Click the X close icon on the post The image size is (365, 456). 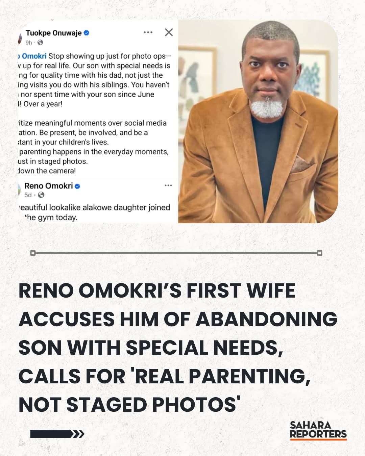click(169, 32)
